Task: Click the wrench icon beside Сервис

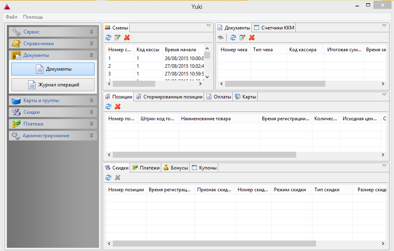Action: pyautogui.click(x=16, y=32)
